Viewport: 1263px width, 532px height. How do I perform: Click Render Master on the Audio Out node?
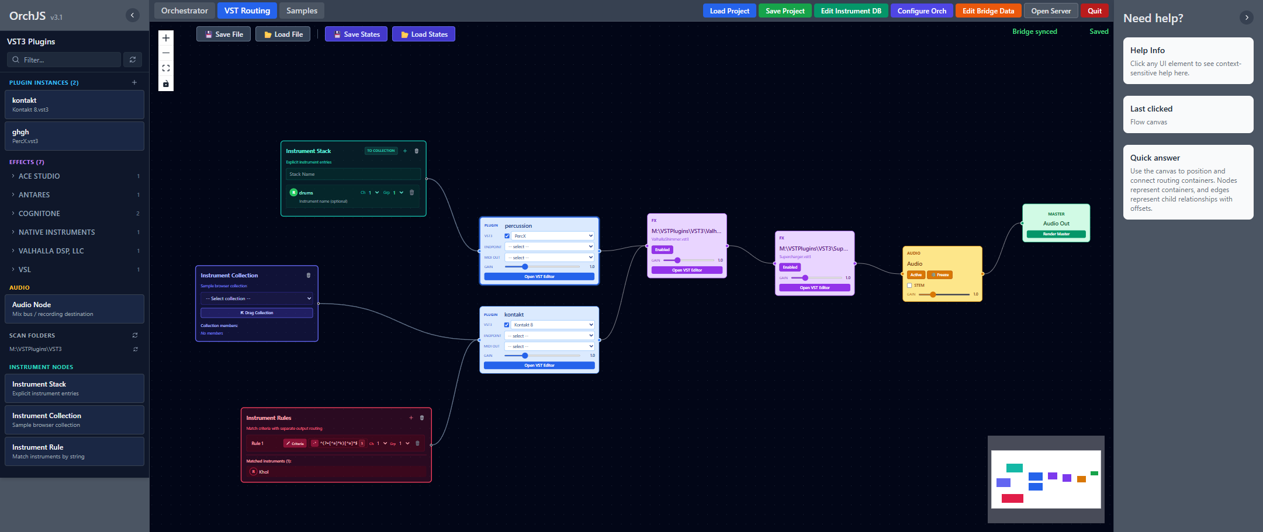coord(1056,234)
